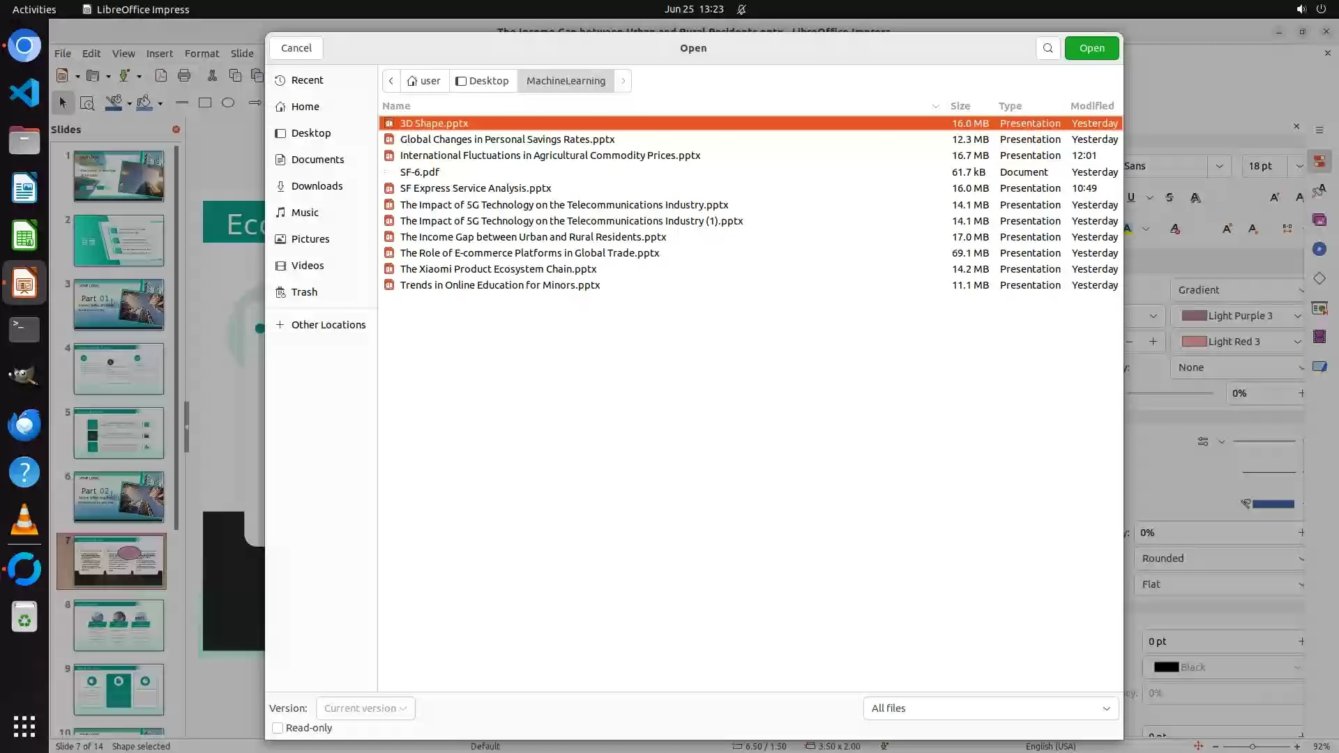Select the rectangle shape tool
Screen dimensions: 1339x753
pyautogui.click(x=205, y=102)
